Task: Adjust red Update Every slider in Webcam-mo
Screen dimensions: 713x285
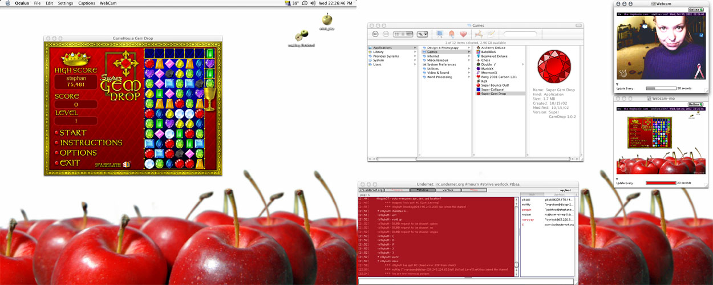Action: click(x=661, y=183)
